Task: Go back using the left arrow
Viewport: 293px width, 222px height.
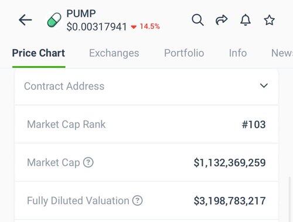Action: [x=25, y=20]
